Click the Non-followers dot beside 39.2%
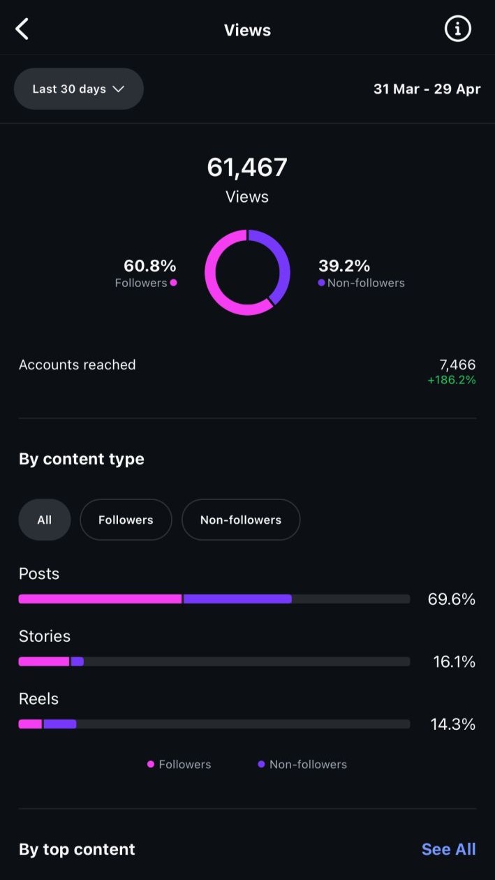495x880 pixels. (321, 283)
